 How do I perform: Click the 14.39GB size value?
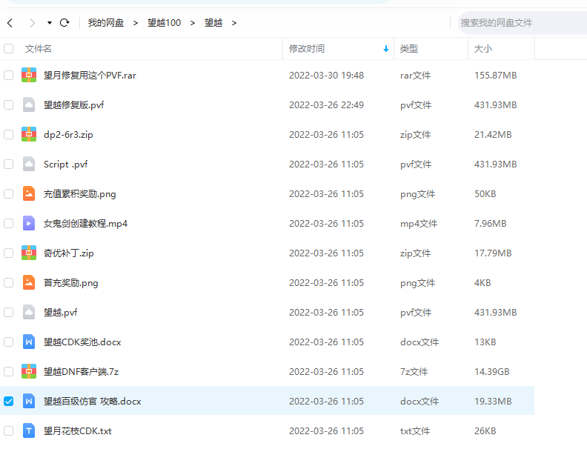(x=492, y=371)
